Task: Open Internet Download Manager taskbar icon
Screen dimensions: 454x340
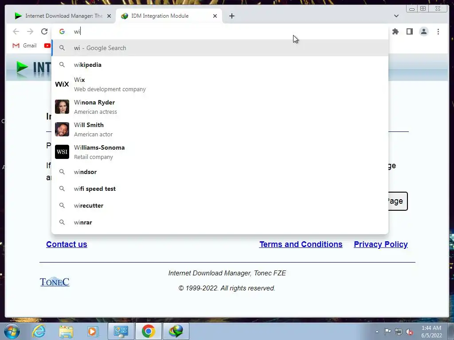Action: 176,331
